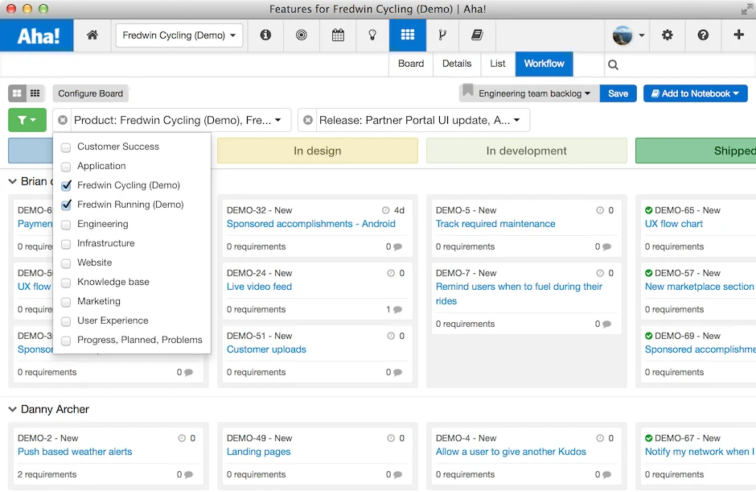Click the search magnifier icon
This screenshot has width=756, height=492.
pos(613,64)
